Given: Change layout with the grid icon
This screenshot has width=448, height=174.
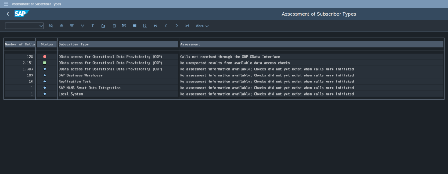Looking at the screenshot, I should click(x=135, y=26).
